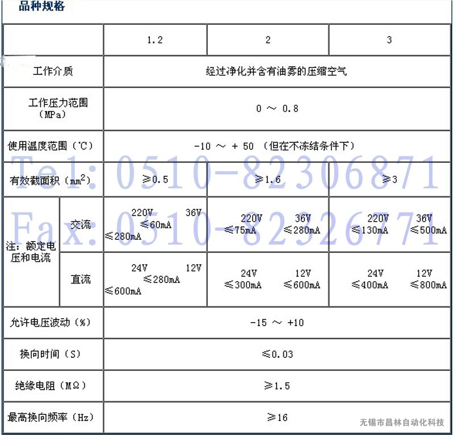Select the ≥16 frequency value

[277, 417]
